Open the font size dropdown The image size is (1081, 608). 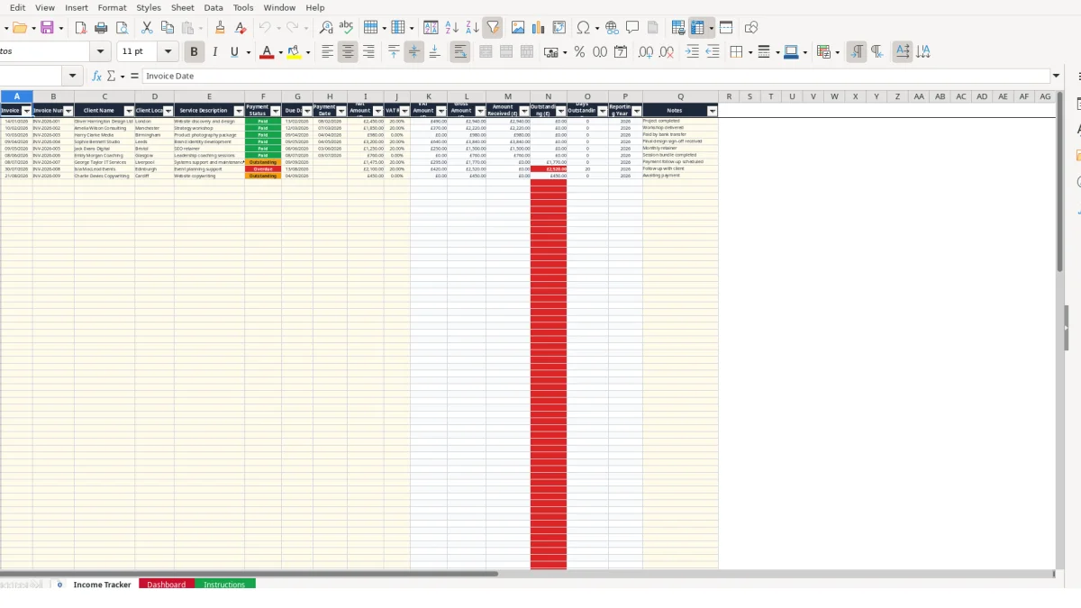click(168, 52)
